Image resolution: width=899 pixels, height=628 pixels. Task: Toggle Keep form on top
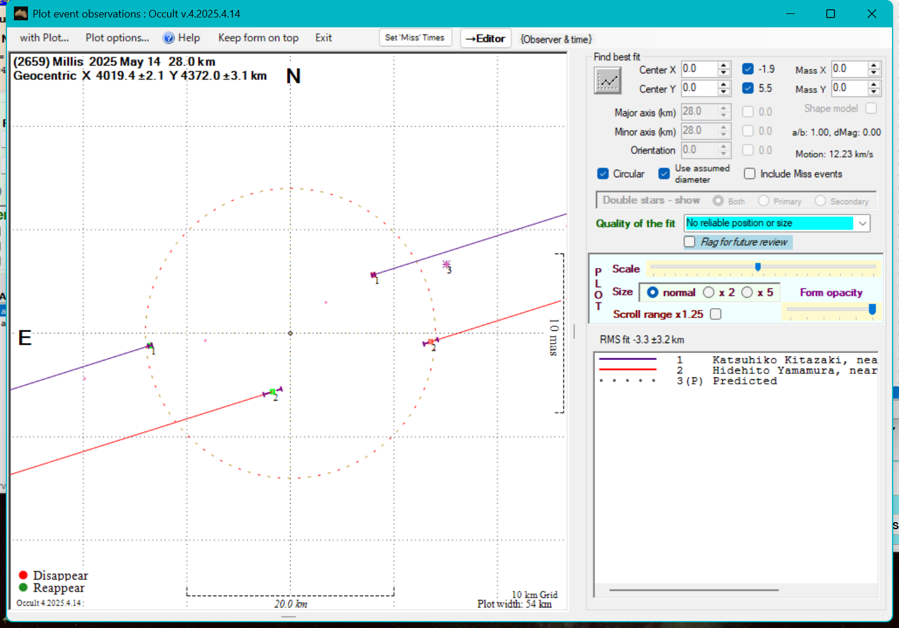258,38
